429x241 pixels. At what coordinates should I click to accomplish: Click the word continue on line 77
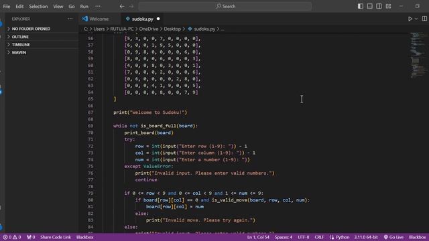pos(146,179)
